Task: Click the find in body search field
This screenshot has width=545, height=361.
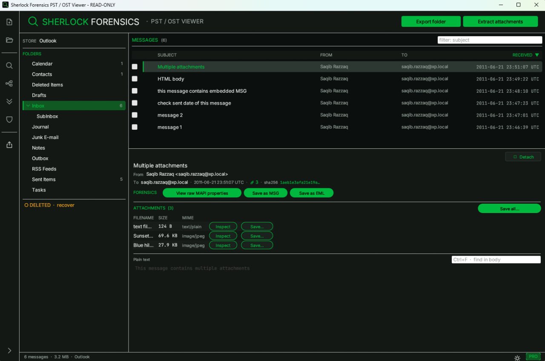Action: click(496, 259)
